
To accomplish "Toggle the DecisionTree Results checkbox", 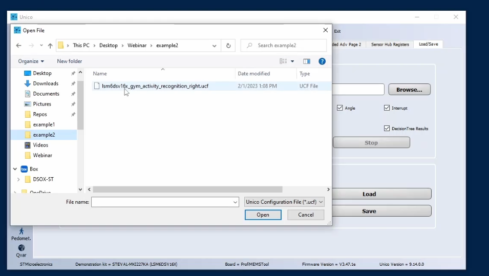I will 387,129.
